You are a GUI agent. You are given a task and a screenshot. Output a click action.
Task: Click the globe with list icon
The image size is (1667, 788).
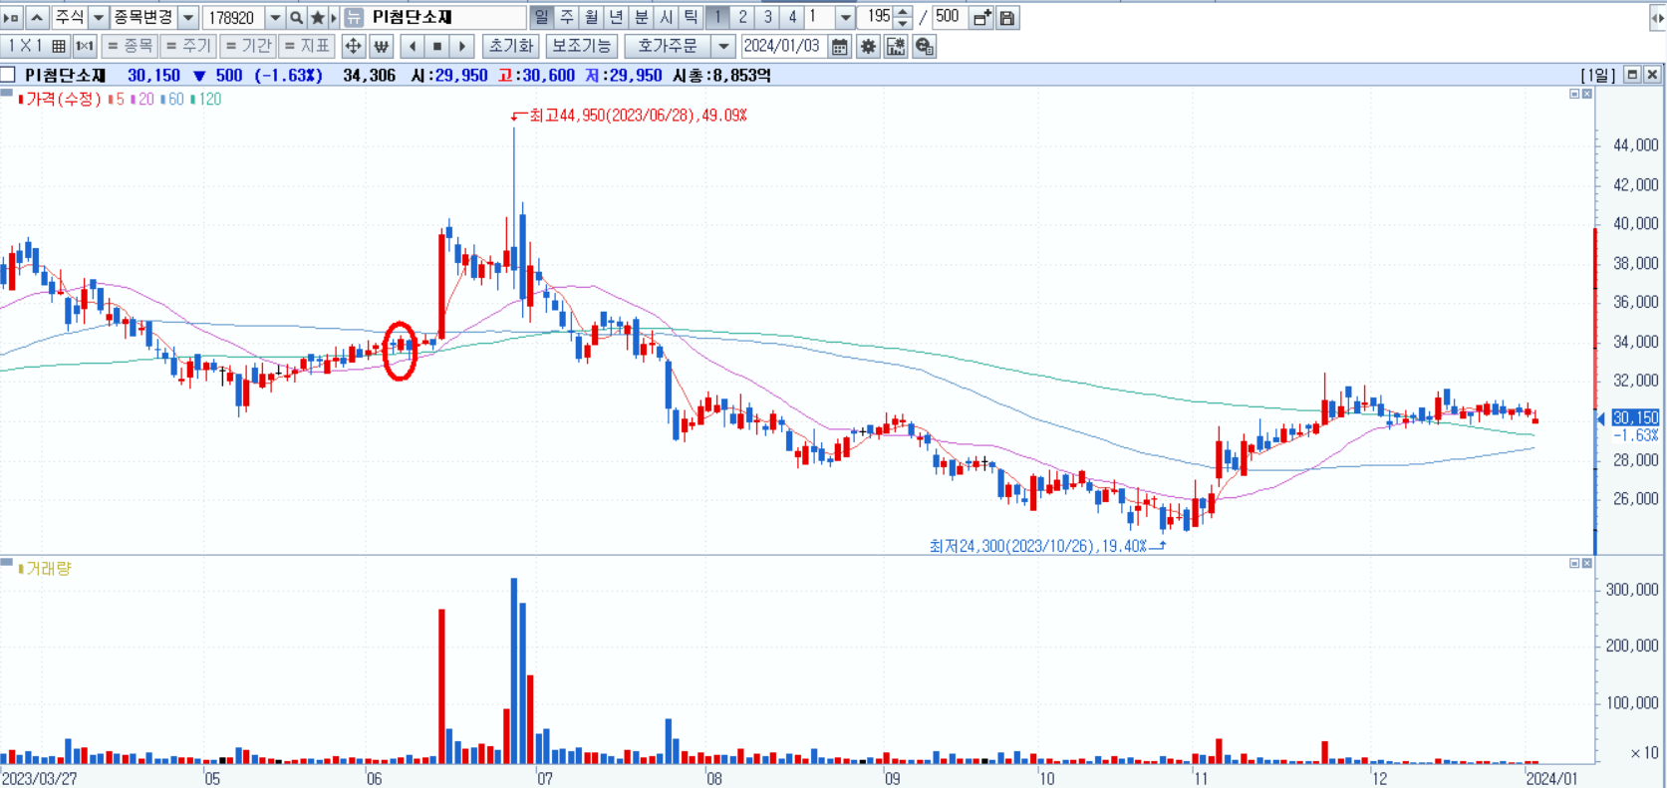(924, 46)
